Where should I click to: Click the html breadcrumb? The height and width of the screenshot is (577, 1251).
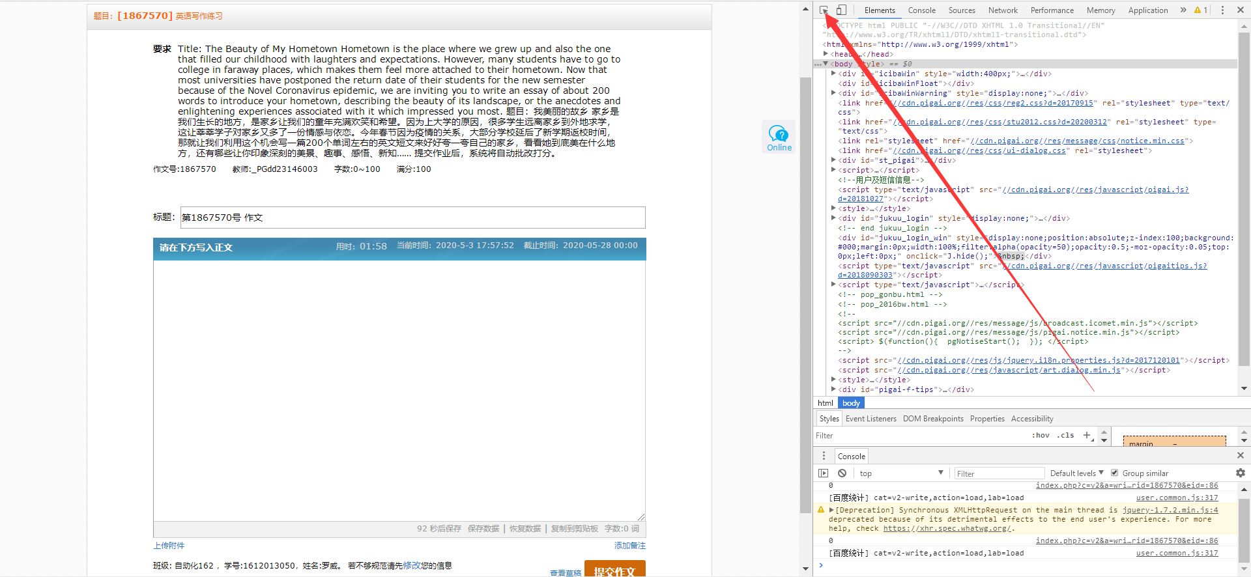(826, 403)
